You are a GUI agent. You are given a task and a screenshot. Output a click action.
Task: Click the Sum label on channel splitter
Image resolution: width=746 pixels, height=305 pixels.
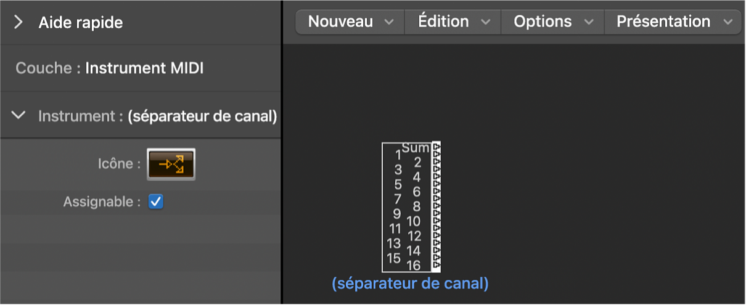(415, 148)
